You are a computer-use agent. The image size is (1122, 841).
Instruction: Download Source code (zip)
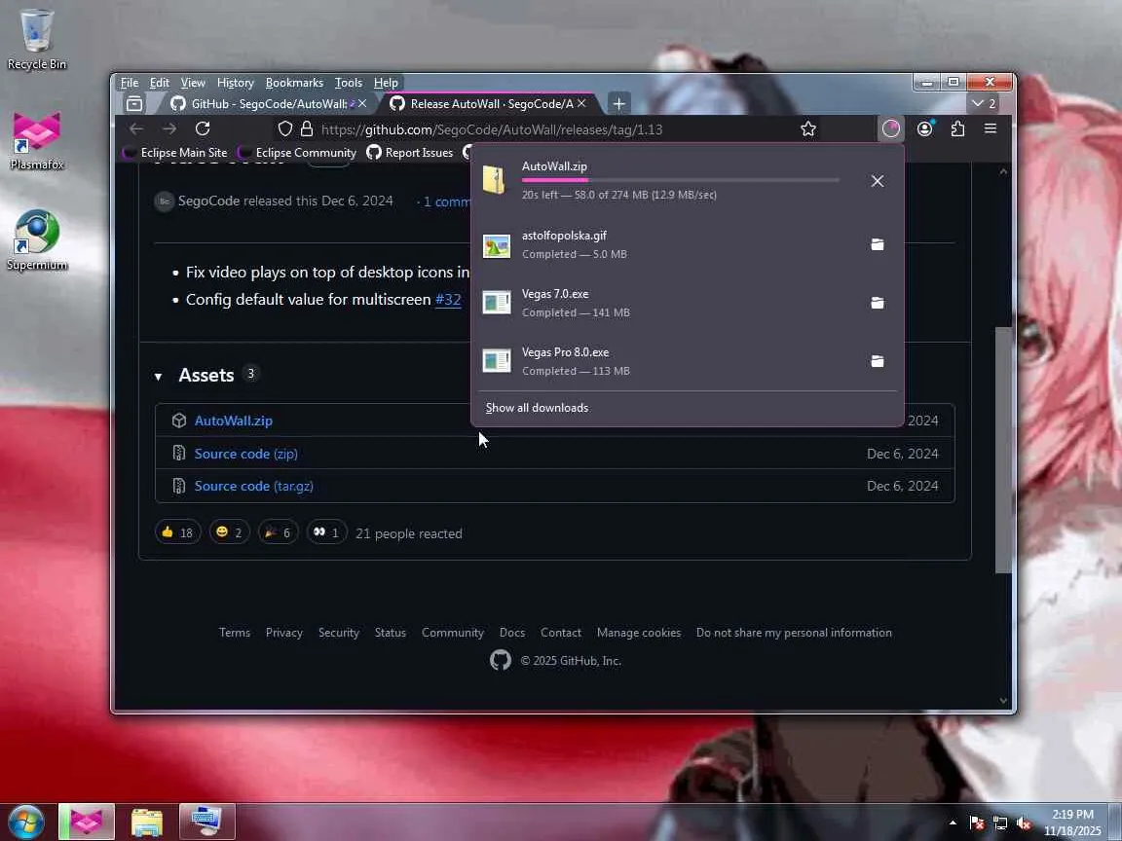click(x=246, y=454)
